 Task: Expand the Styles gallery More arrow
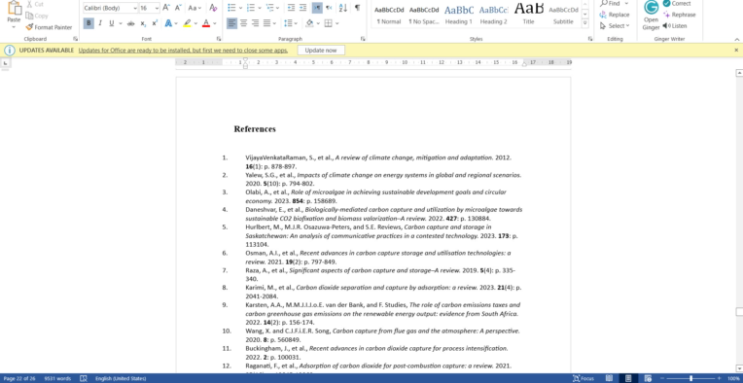pyautogui.click(x=585, y=22)
